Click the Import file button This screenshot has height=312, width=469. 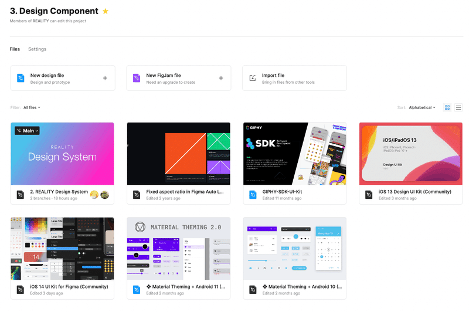click(294, 78)
